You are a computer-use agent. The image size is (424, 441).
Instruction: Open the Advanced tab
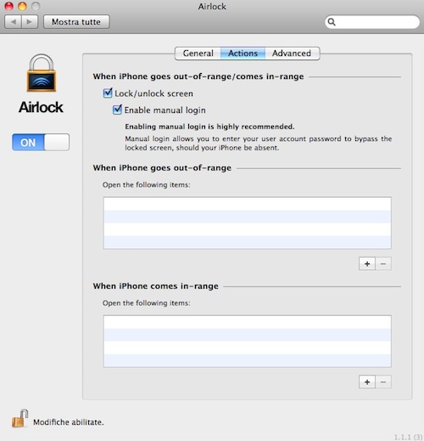coord(292,54)
